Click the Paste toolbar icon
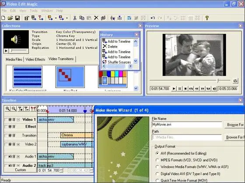Screen dimensions: 245x183 89,18
